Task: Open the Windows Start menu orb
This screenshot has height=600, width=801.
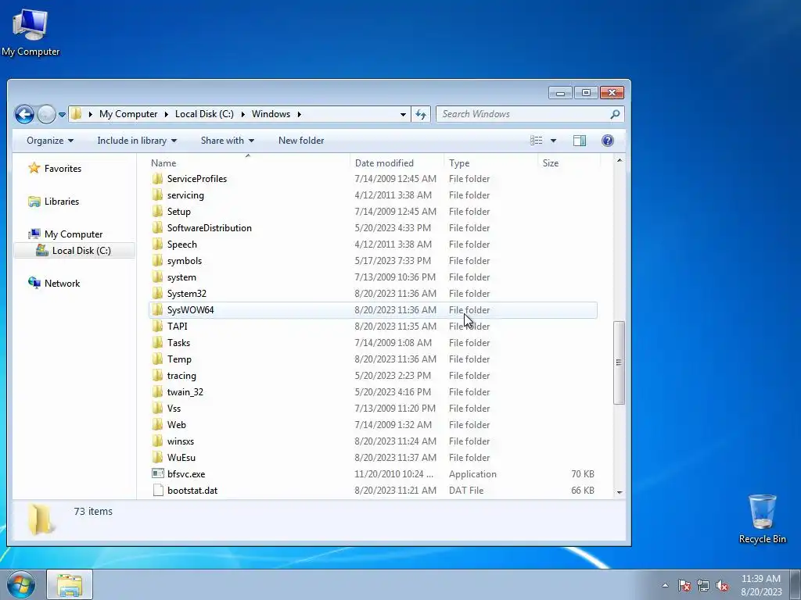Action: coord(21,585)
